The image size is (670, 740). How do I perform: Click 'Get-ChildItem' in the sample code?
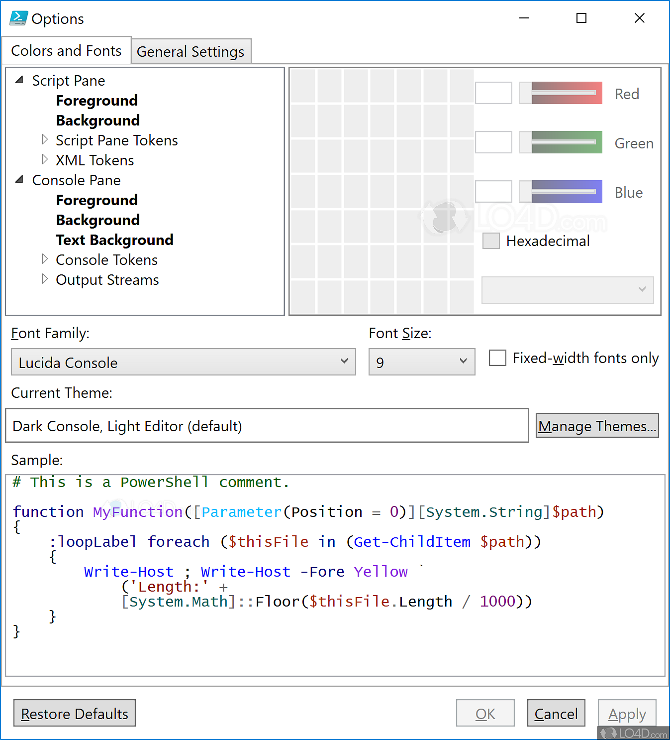point(412,542)
